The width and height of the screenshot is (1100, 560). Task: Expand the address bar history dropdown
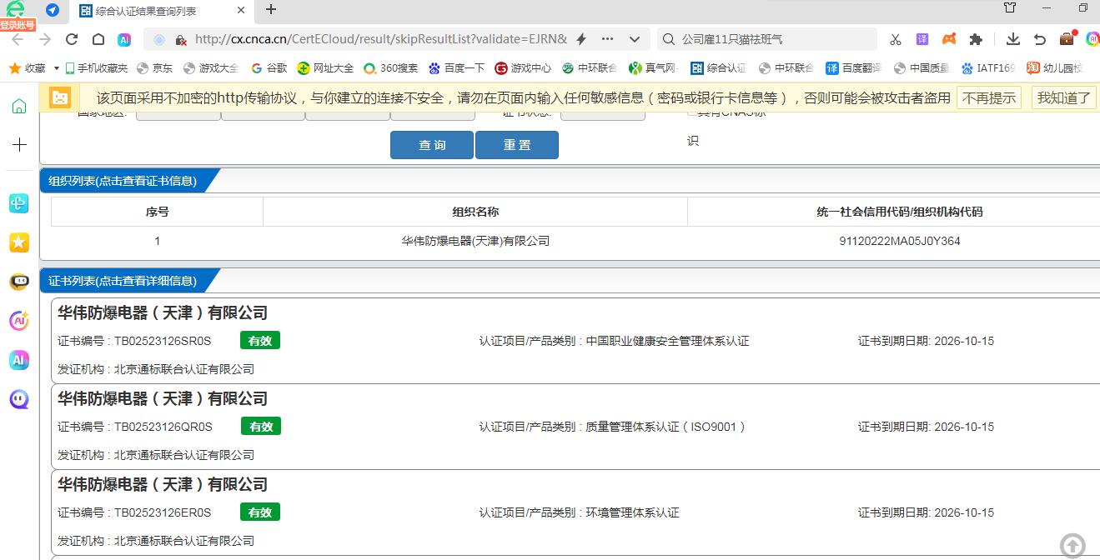[x=635, y=39]
